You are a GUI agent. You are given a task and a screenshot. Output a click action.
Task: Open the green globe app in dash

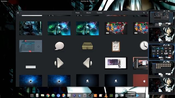point(53,96)
